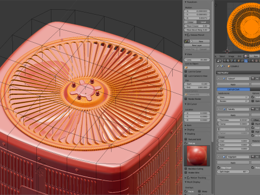Collapse the View panel
This screenshot has width=260, height=195.
coord(186,54)
